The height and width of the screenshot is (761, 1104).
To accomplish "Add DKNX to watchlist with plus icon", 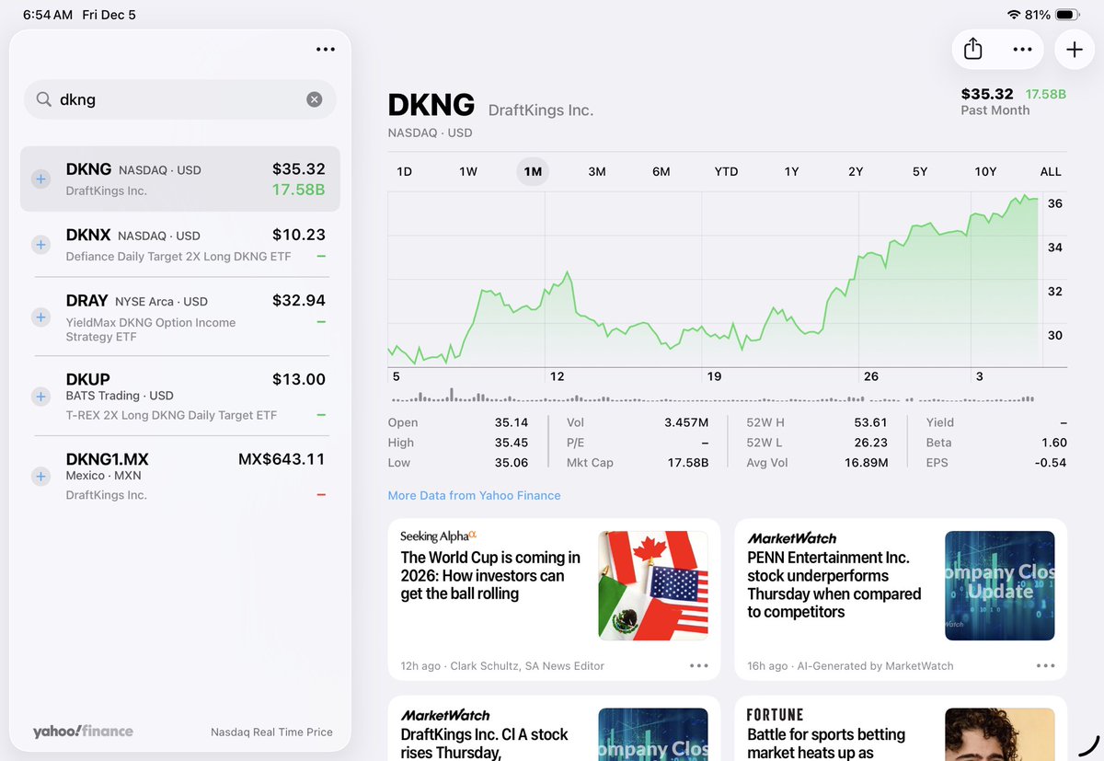I will click(x=40, y=245).
